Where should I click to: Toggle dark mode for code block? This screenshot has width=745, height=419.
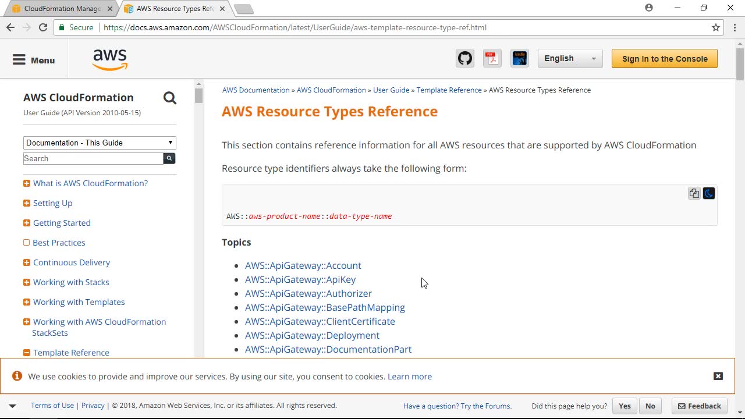click(709, 194)
